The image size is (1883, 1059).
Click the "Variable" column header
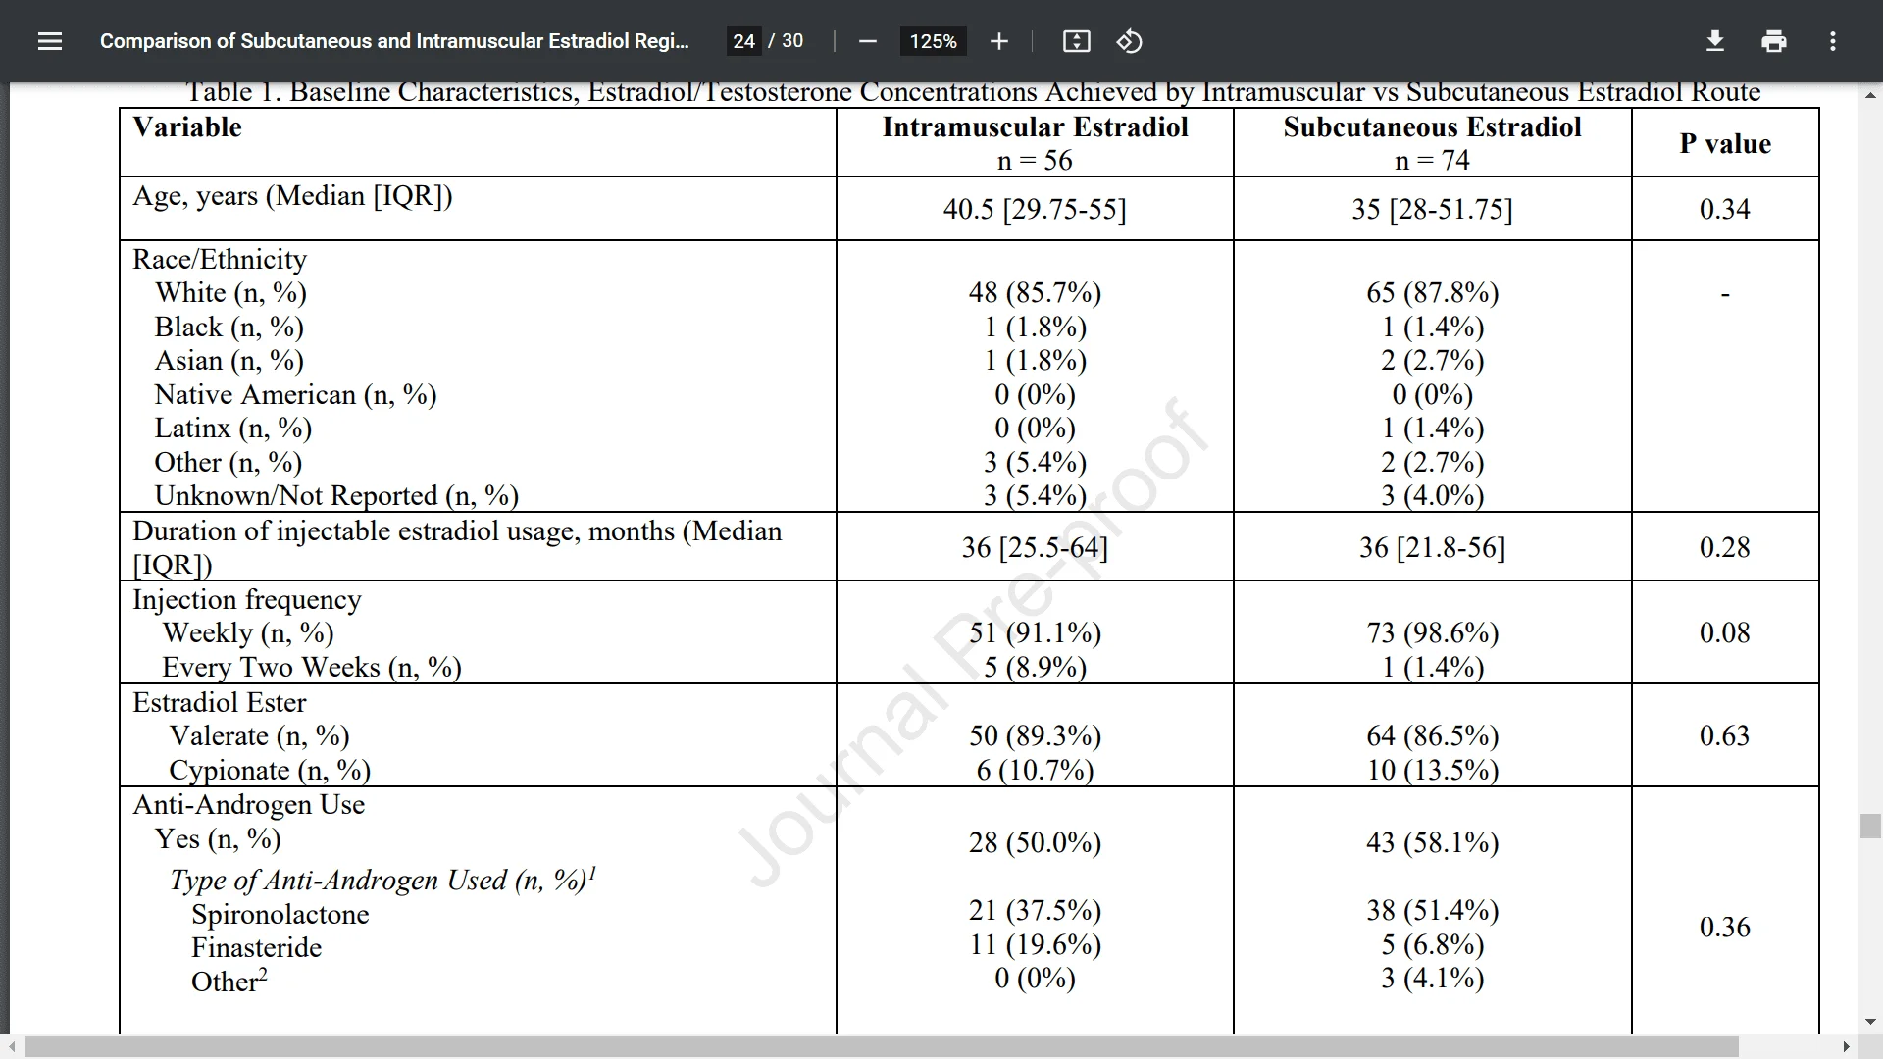pos(187,127)
